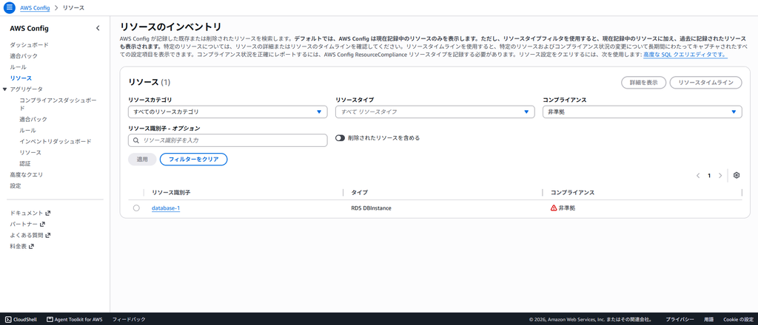Open top-level 適合パック in sidebar

pyautogui.click(x=24, y=56)
